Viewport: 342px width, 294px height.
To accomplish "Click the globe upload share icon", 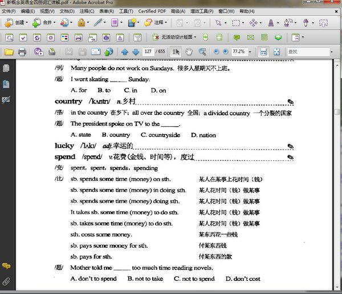I will [x=109, y=52].
